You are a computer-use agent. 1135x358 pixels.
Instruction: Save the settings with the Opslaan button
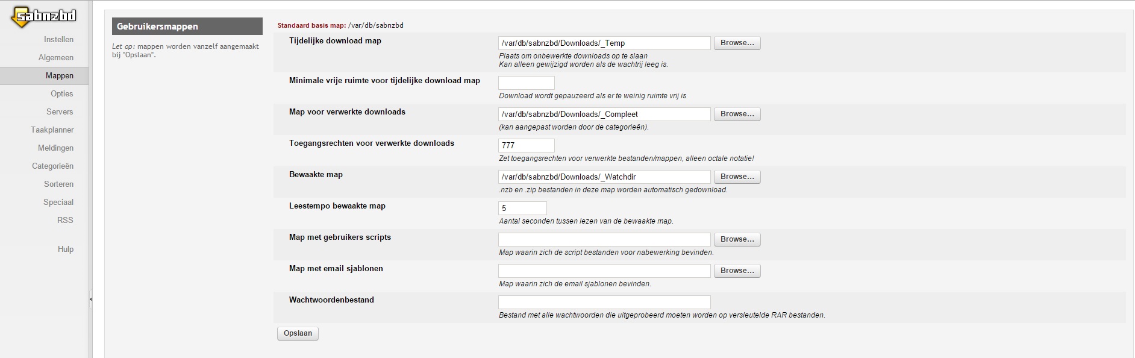(298, 333)
